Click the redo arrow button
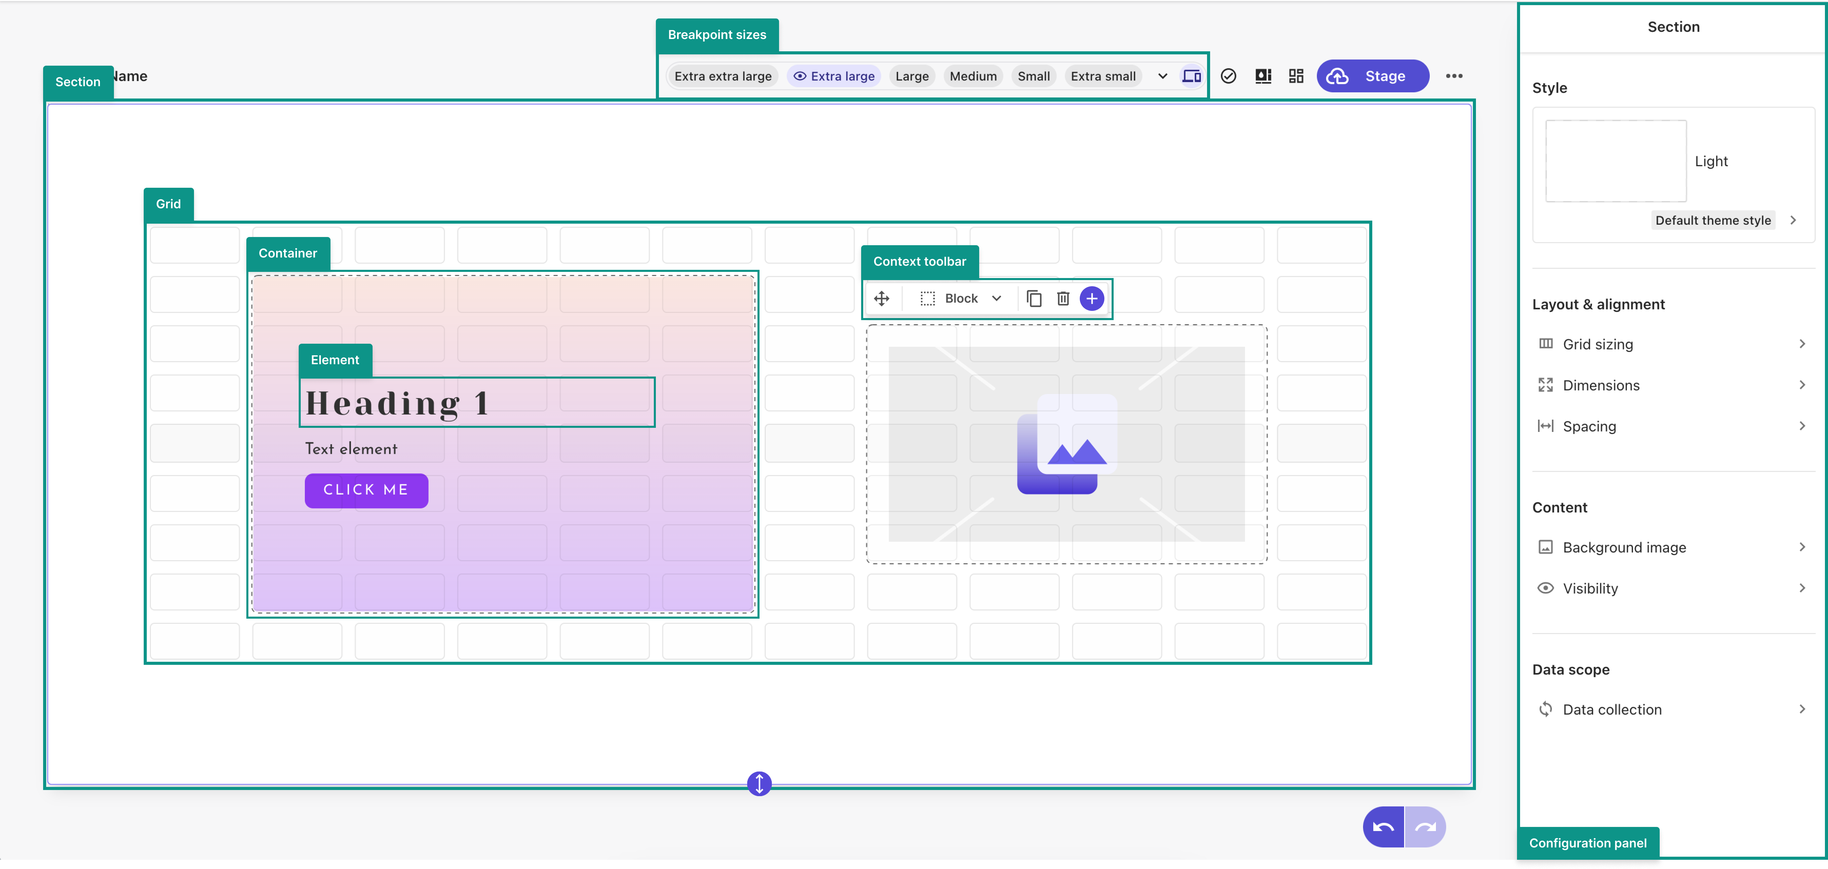 (x=1425, y=827)
